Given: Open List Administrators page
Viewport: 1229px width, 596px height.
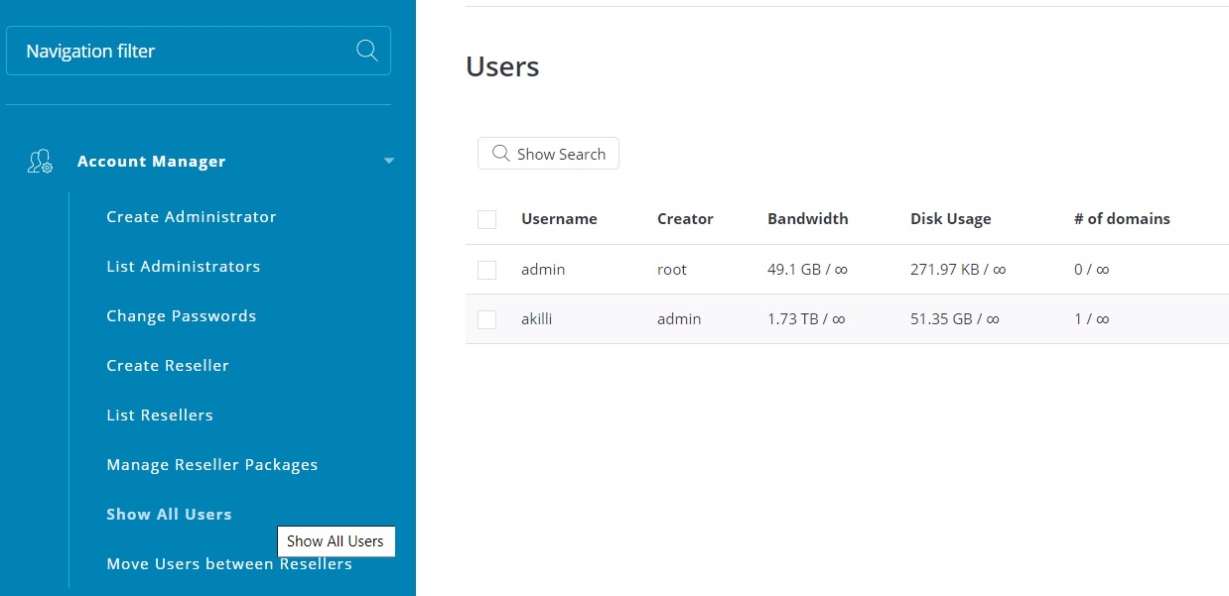Looking at the screenshot, I should [x=184, y=267].
